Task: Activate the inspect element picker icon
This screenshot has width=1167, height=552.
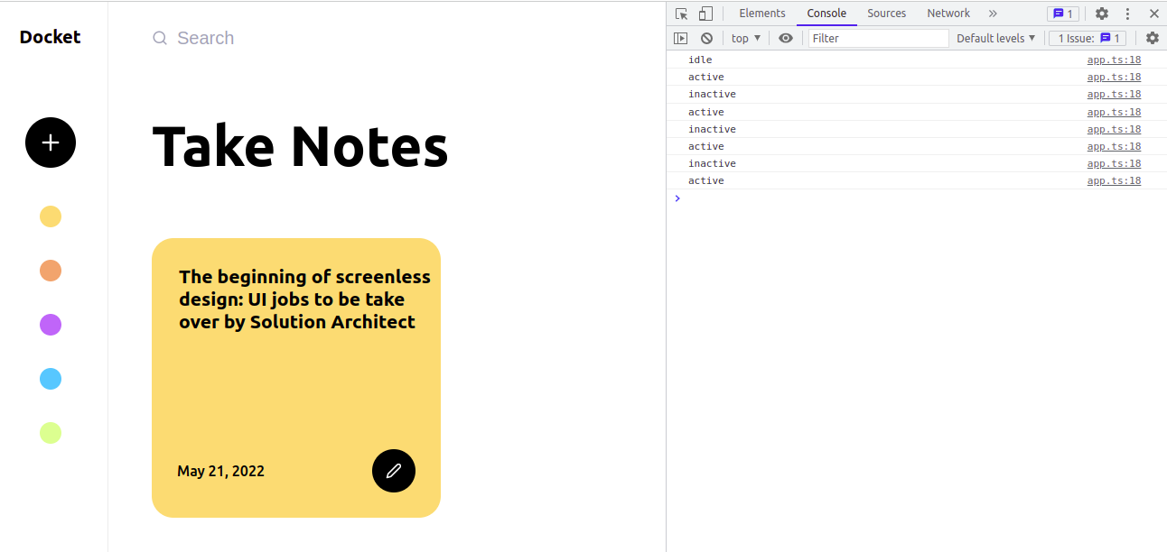Action: point(682,14)
